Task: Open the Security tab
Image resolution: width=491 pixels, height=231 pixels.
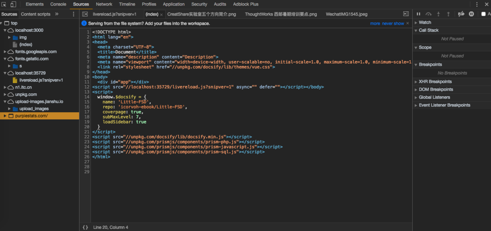Action: click(x=199, y=4)
